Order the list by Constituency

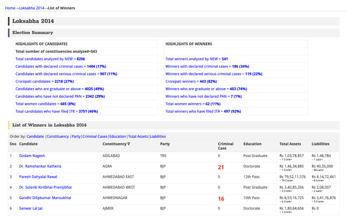(58, 136)
